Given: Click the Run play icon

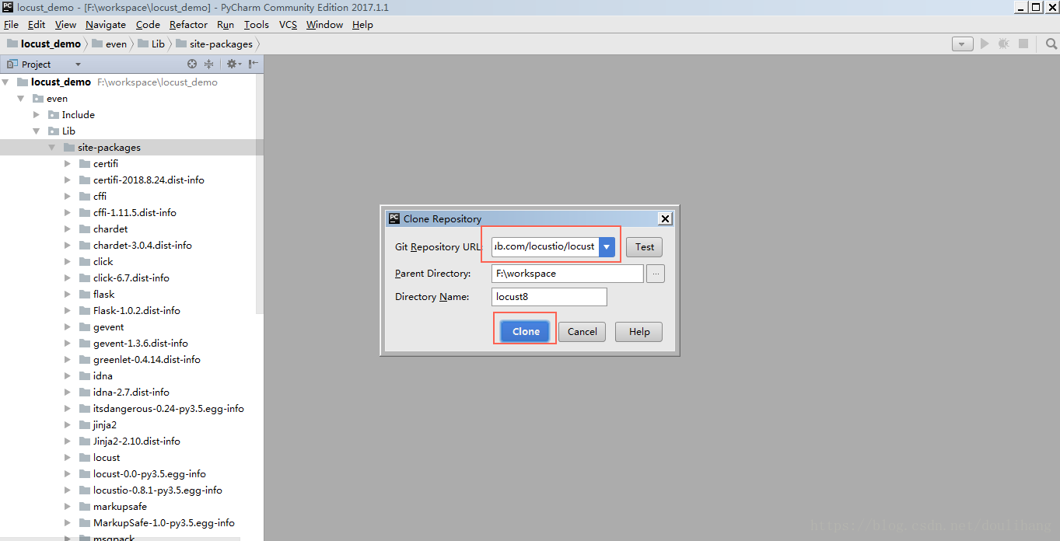Looking at the screenshot, I should (x=985, y=44).
